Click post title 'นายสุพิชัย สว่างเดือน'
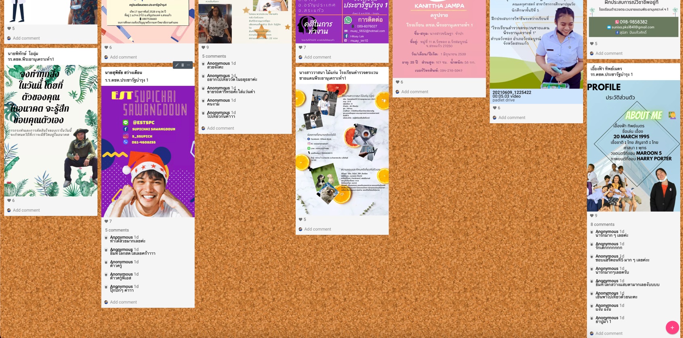683x338 pixels. [x=124, y=73]
